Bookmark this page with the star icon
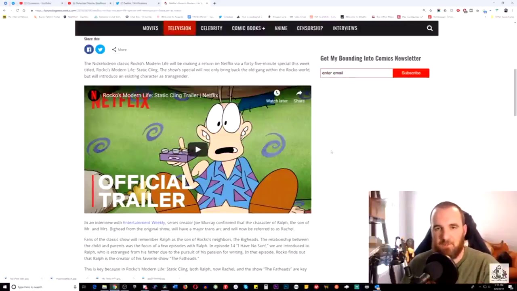 431,11
